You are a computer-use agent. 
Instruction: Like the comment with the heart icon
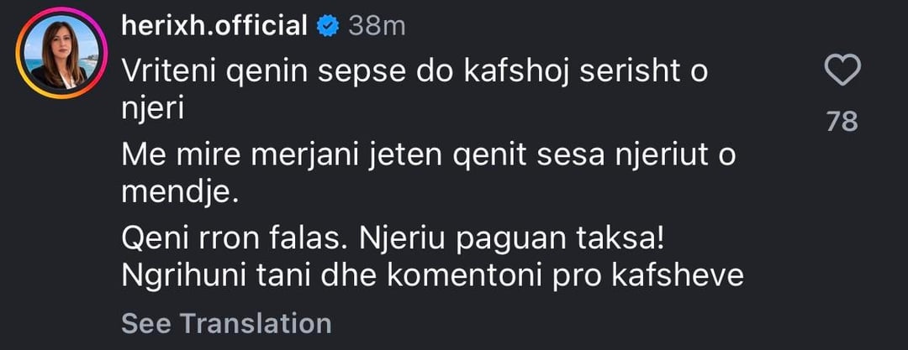pos(842,71)
